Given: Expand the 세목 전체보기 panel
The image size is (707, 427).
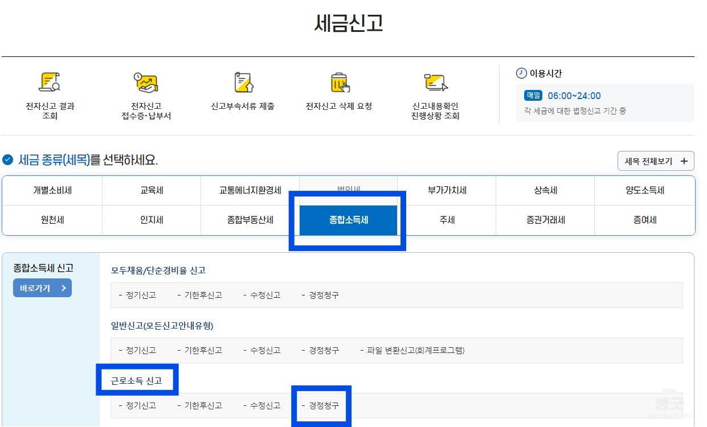Looking at the screenshot, I should (656, 161).
